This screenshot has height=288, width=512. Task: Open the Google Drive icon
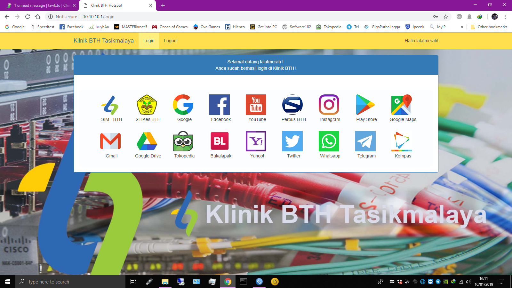click(147, 141)
